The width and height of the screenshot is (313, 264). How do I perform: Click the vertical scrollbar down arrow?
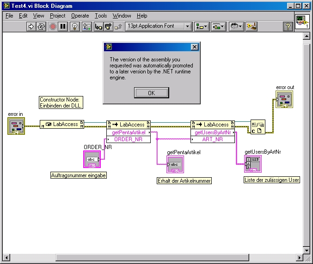306,250
